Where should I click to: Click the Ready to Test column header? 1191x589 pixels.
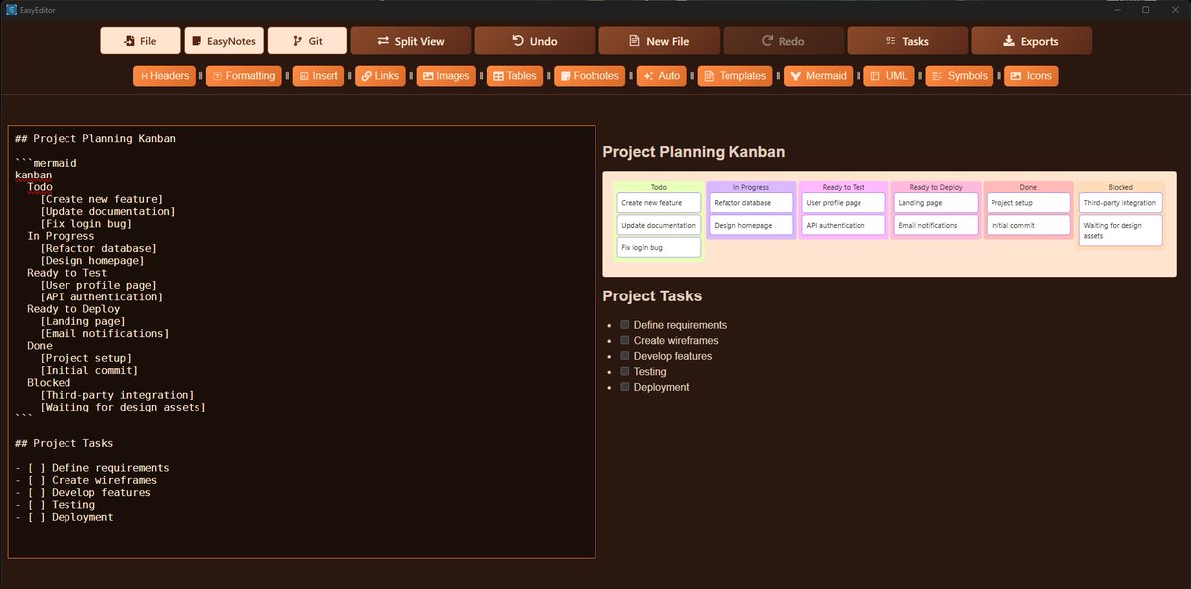[x=844, y=187]
